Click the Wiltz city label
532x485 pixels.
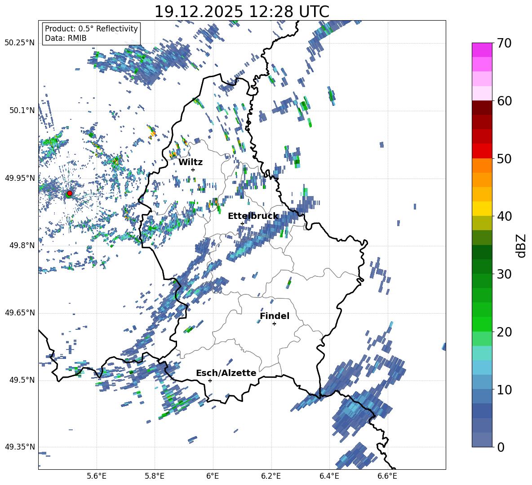pos(191,162)
